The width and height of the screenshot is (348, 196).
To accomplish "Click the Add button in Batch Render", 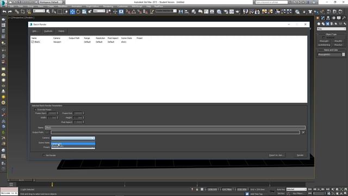I will pos(35,31).
